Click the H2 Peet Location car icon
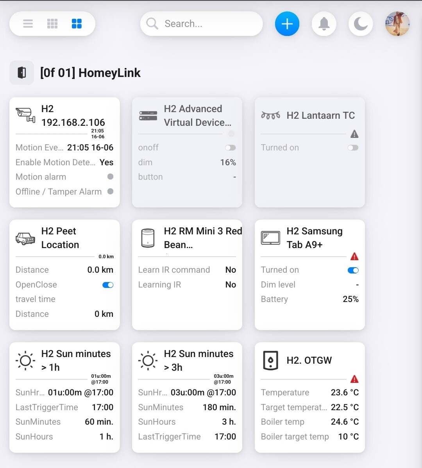 25,238
